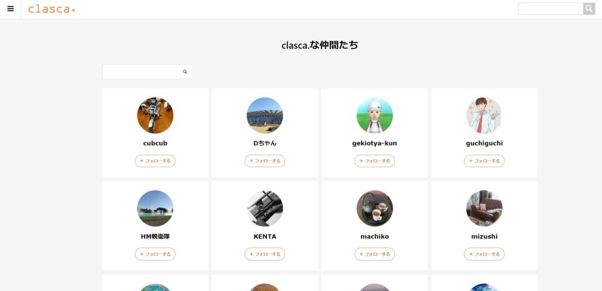Open KENTA's black-and-white avatar
Screen dimensions: 602x291
click(265, 208)
